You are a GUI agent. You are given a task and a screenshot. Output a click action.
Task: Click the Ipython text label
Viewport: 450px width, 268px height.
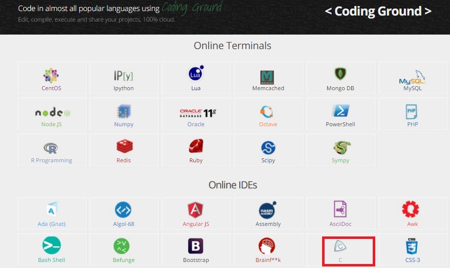click(x=123, y=88)
